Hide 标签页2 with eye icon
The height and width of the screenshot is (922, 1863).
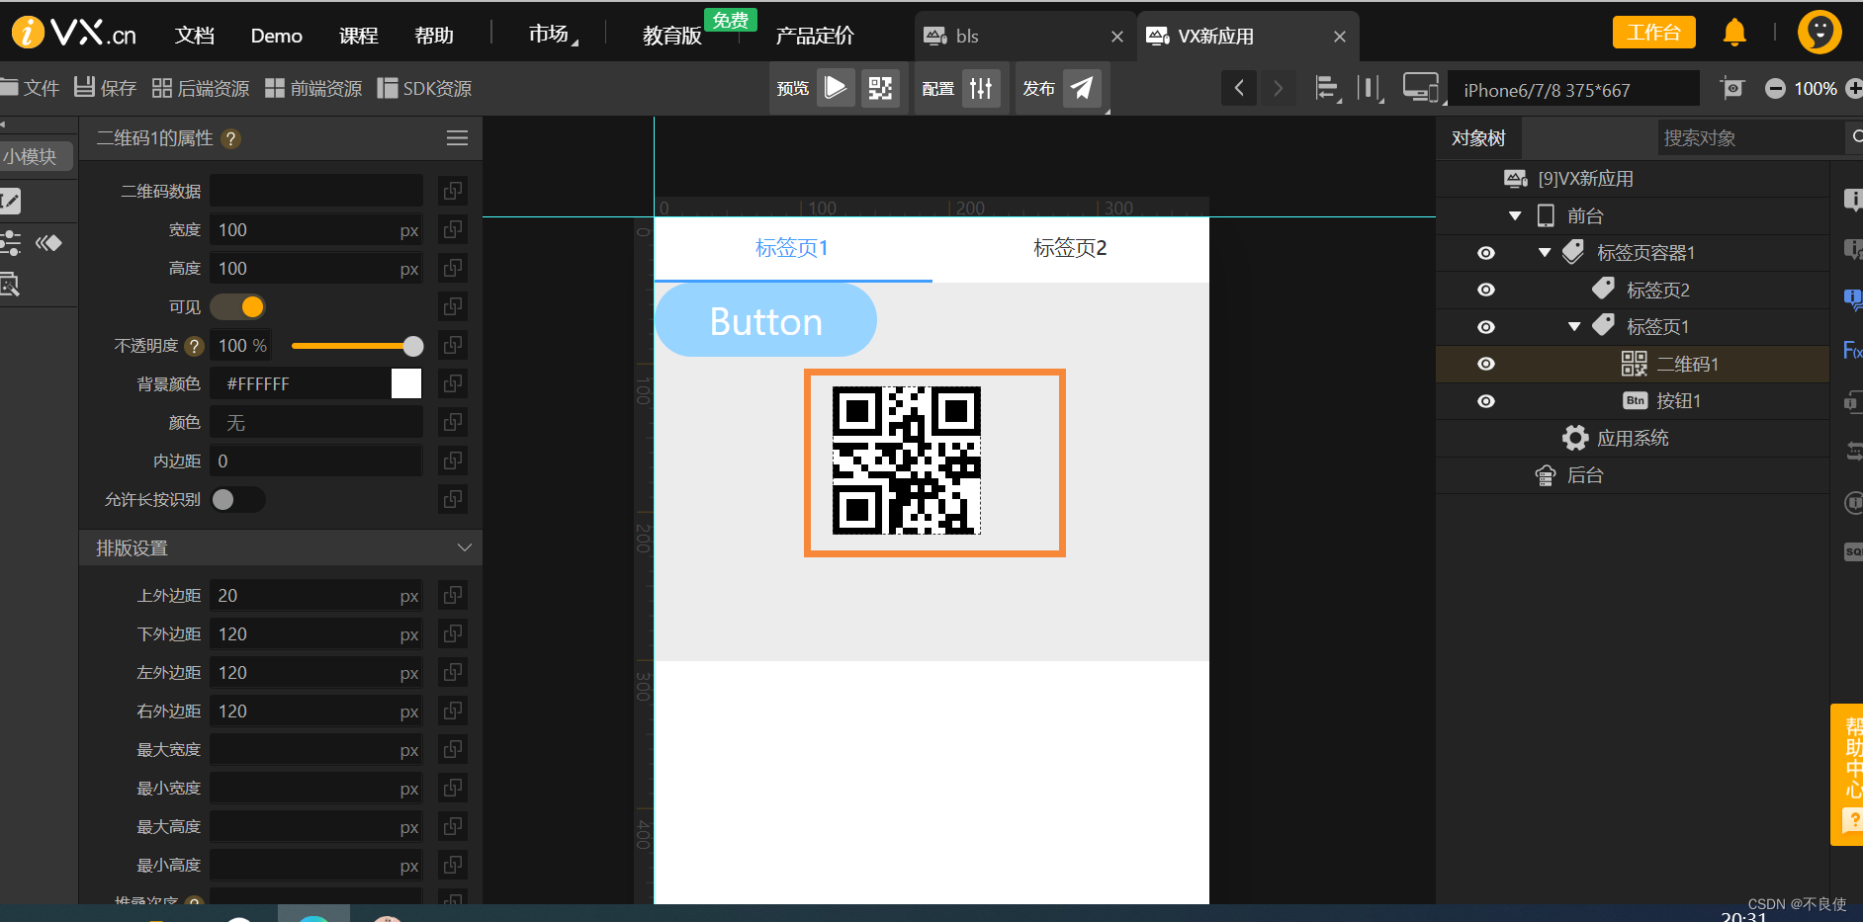[x=1485, y=291]
